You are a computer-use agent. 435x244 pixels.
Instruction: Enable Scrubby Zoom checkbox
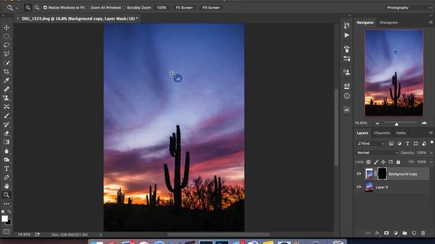coord(124,7)
